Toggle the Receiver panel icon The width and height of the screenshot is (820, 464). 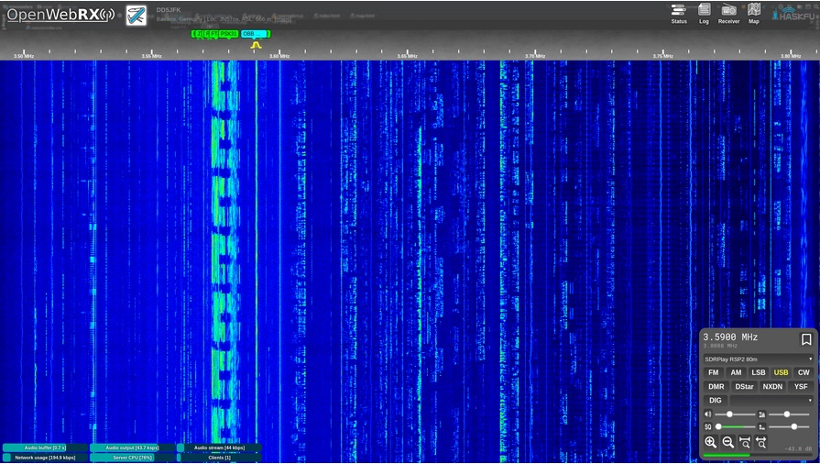pos(728,13)
